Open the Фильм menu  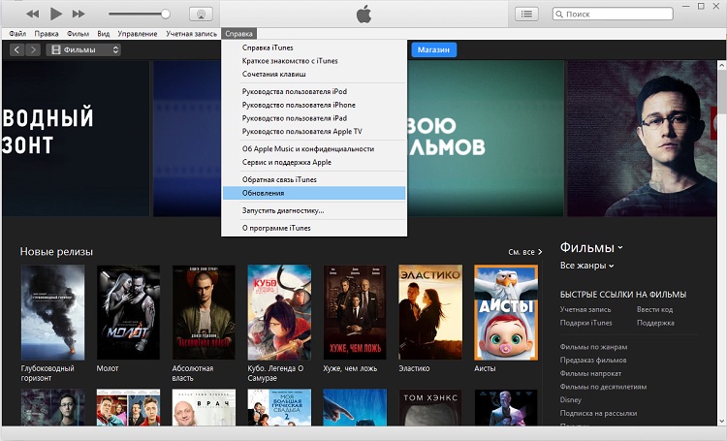[78, 34]
